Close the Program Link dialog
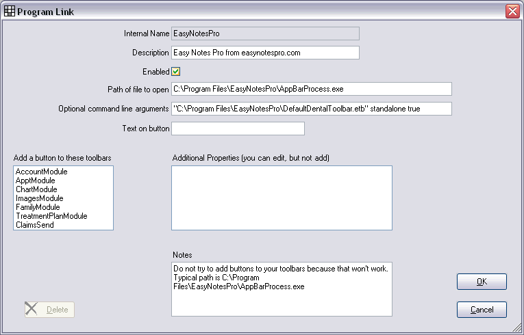524x335 pixels. (512, 11)
